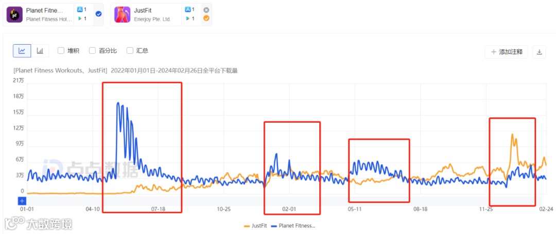Click the chart title with date range

click(126, 71)
